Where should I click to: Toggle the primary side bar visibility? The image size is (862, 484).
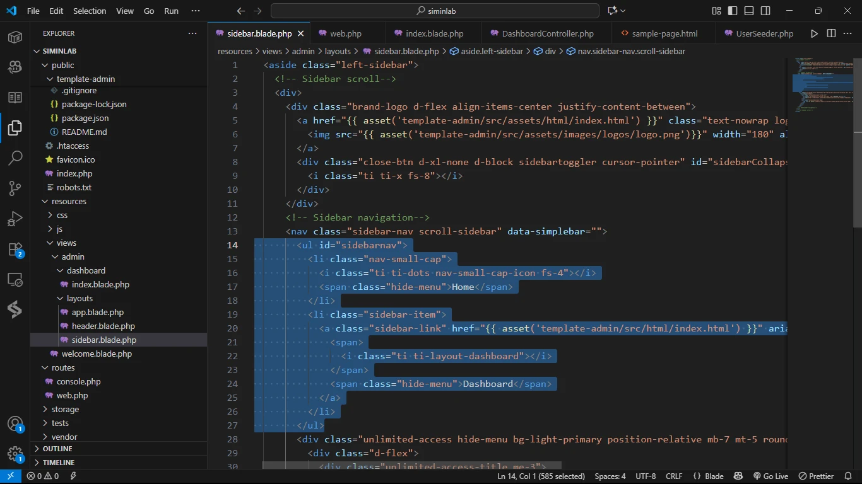733,11
